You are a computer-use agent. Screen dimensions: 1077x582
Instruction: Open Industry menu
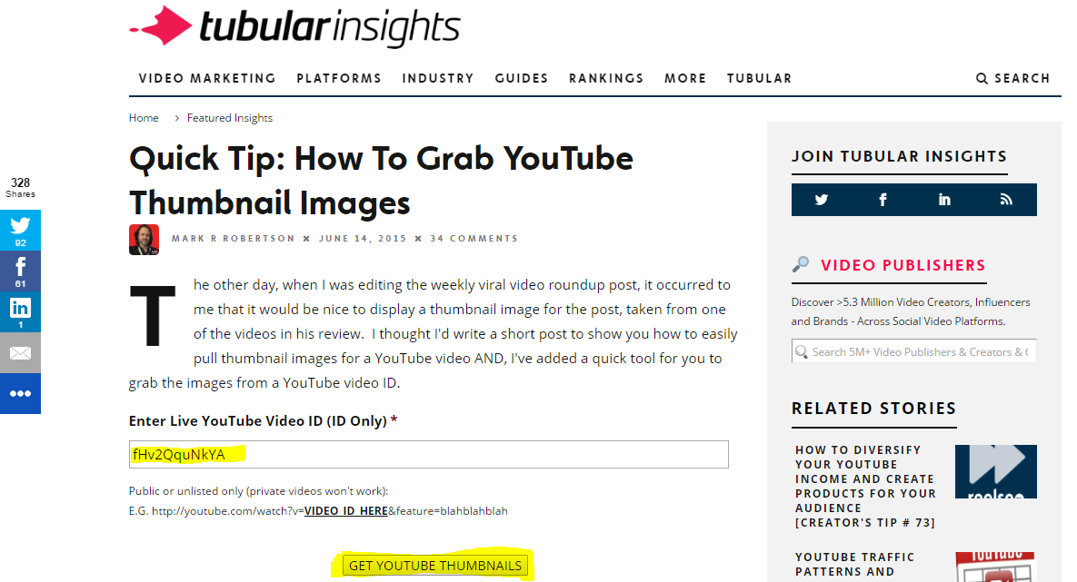pos(438,78)
